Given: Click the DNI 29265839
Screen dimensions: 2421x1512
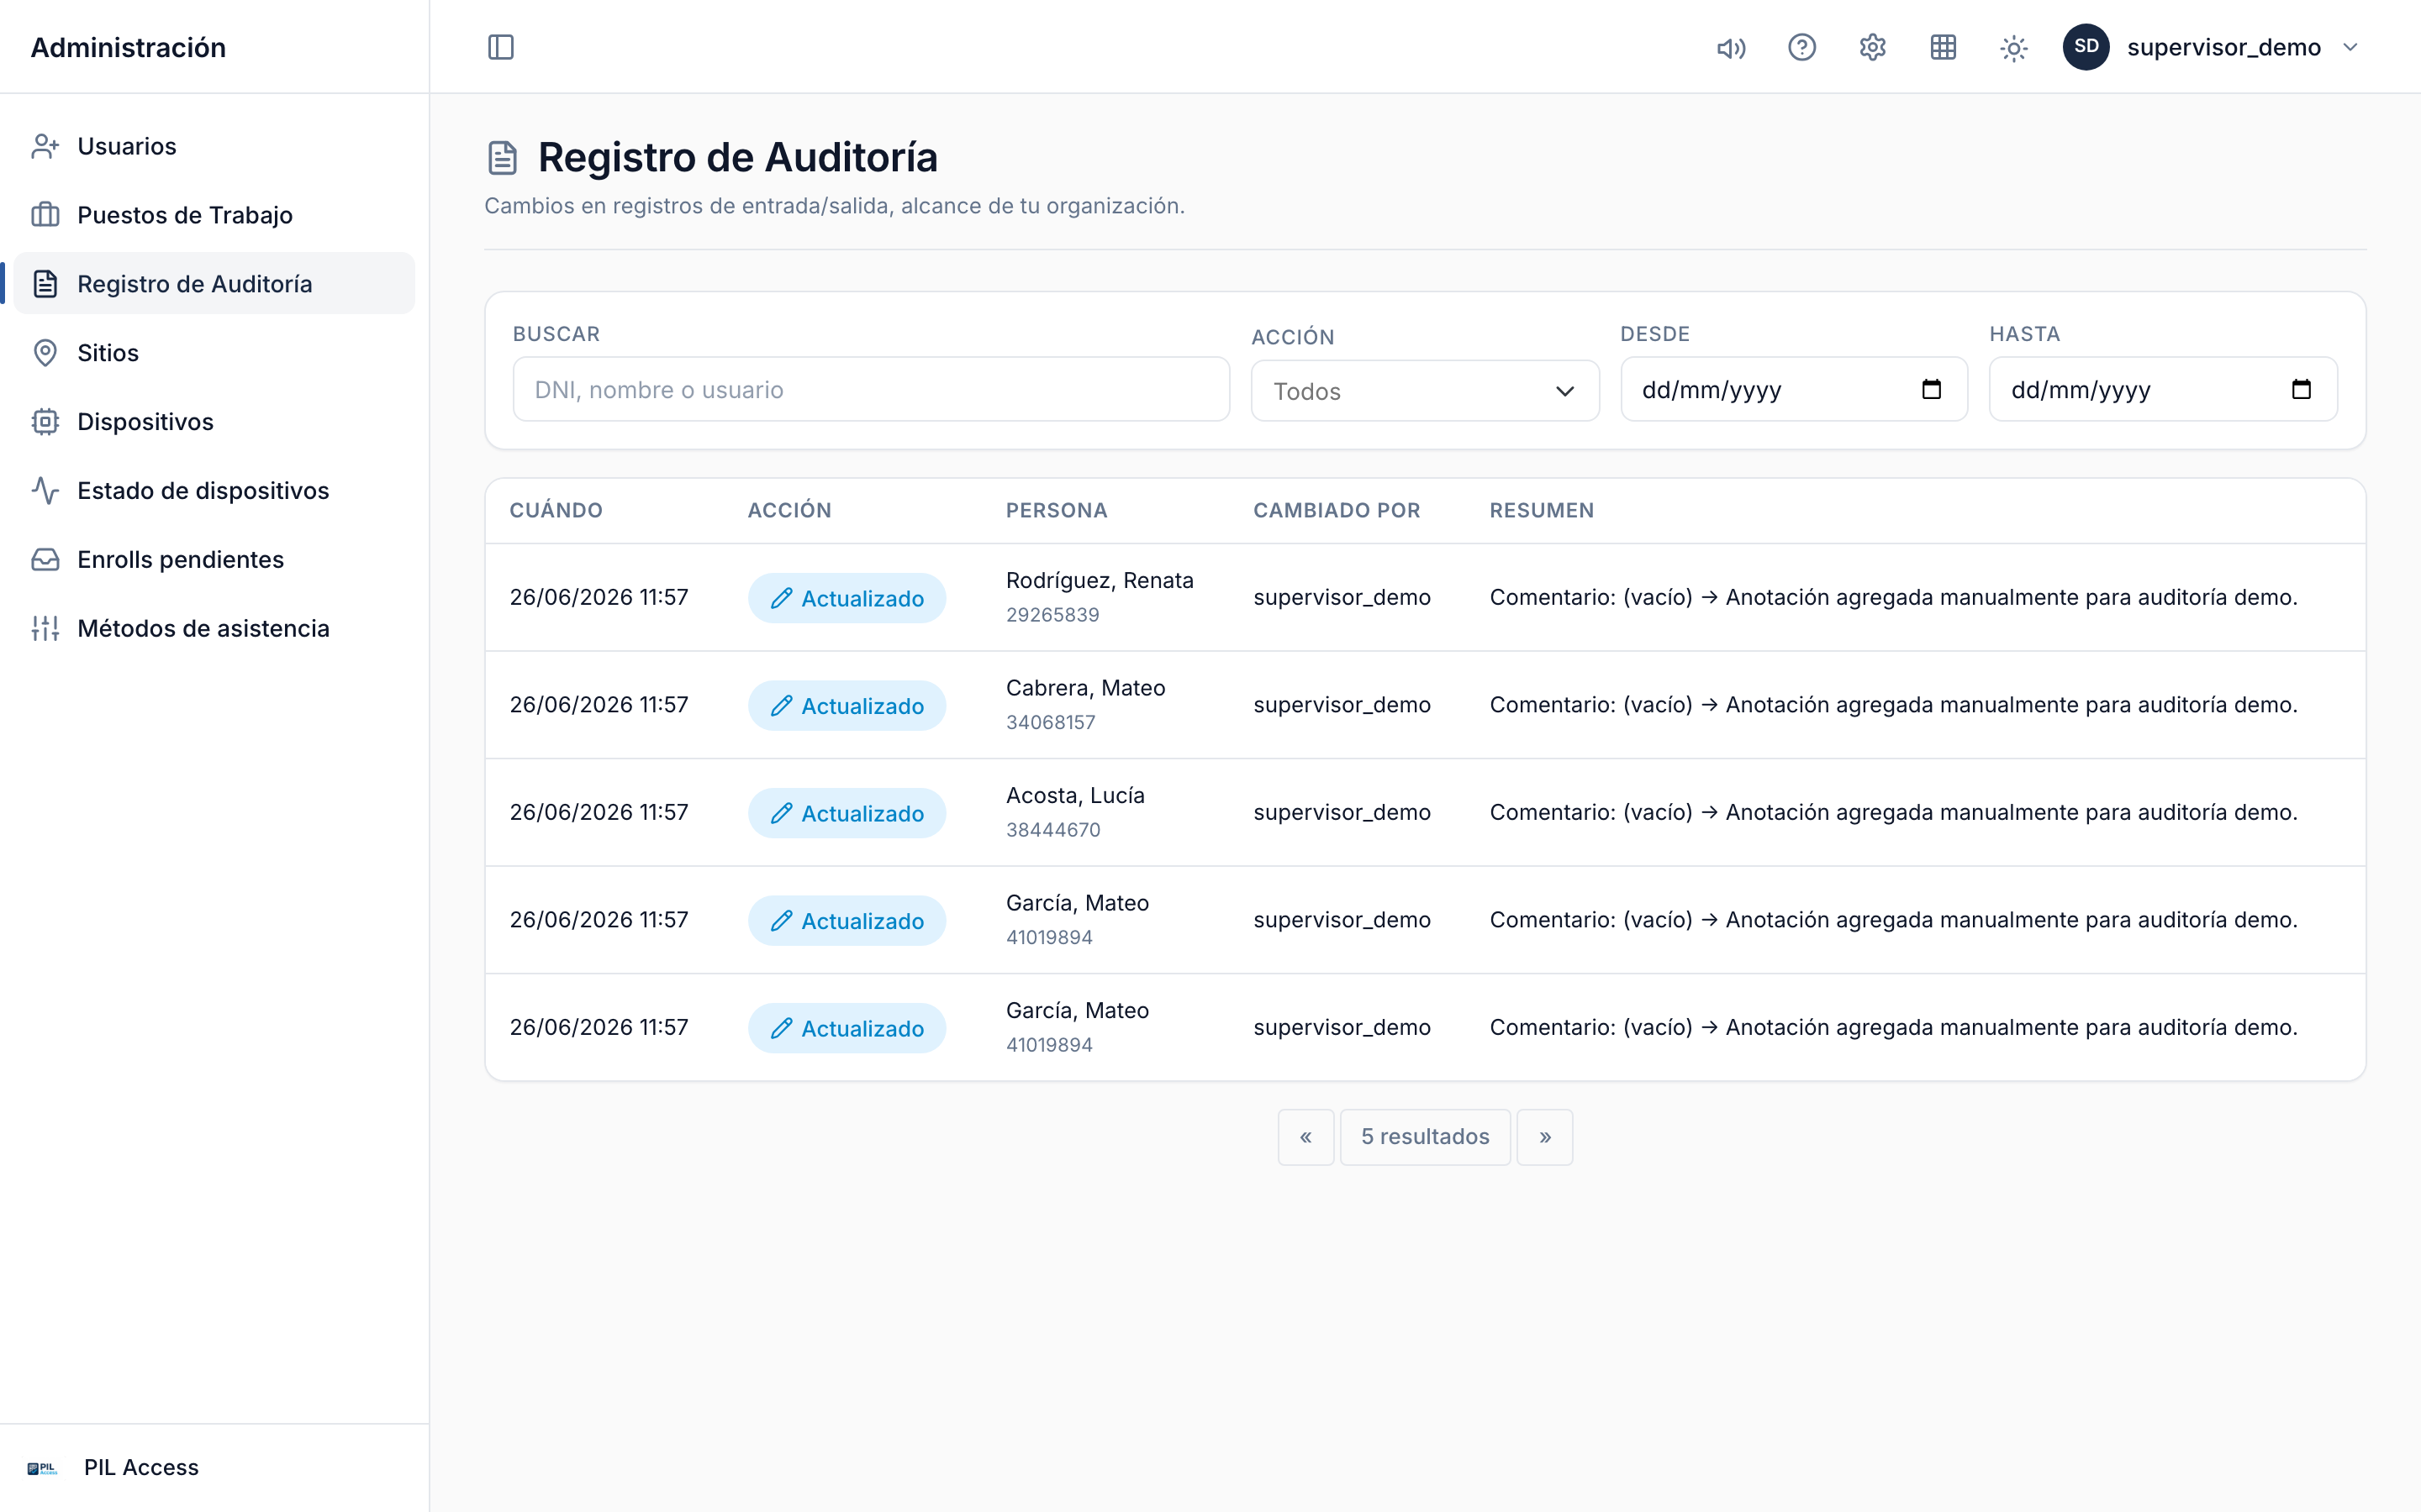Looking at the screenshot, I should pyautogui.click(x=1052, y=615).
